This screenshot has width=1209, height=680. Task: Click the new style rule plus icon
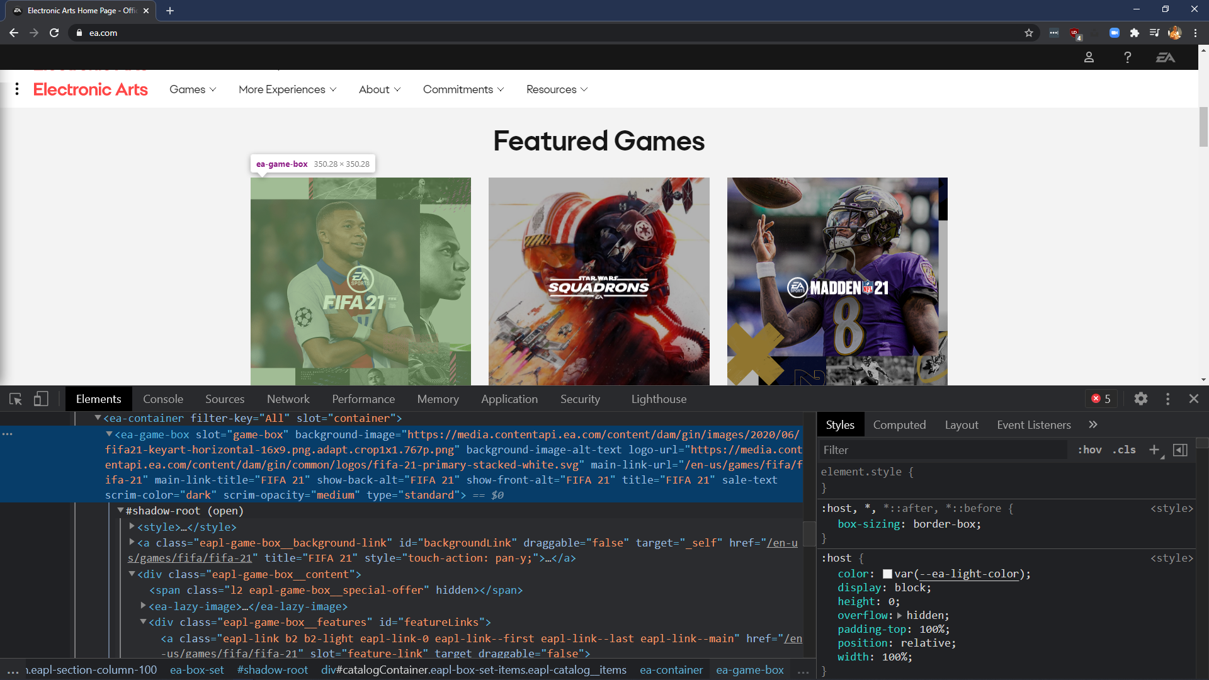1154,450
